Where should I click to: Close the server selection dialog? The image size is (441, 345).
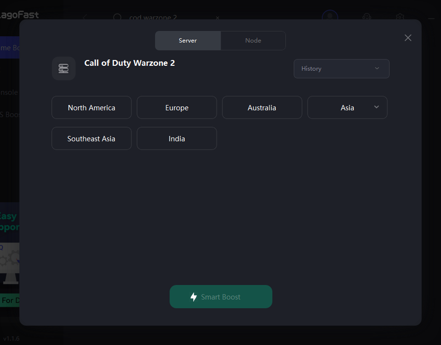(408, 38)
